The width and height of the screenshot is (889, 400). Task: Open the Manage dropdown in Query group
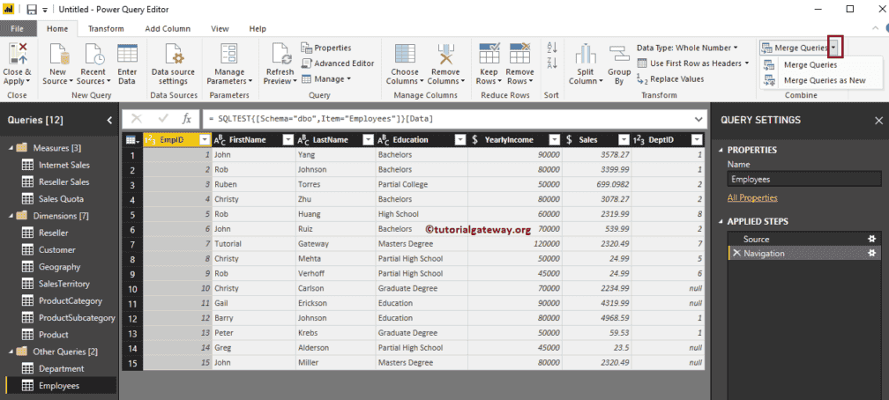pos(326,79)
